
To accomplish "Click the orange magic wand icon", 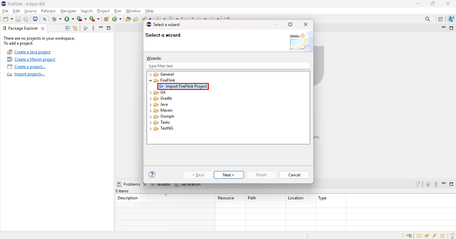I will [x=435, y=236].
